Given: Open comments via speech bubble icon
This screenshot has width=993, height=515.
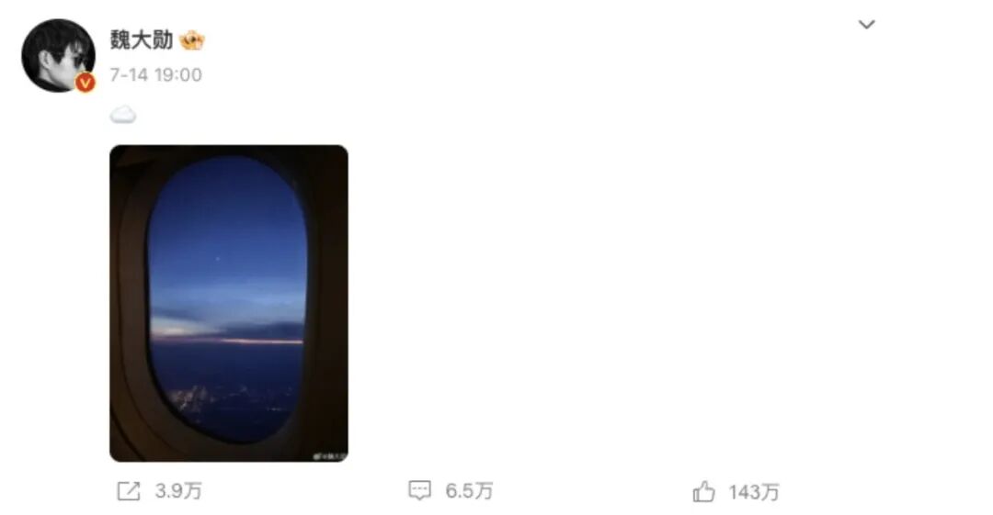Looking at the screenshot, I should [420, 490].
